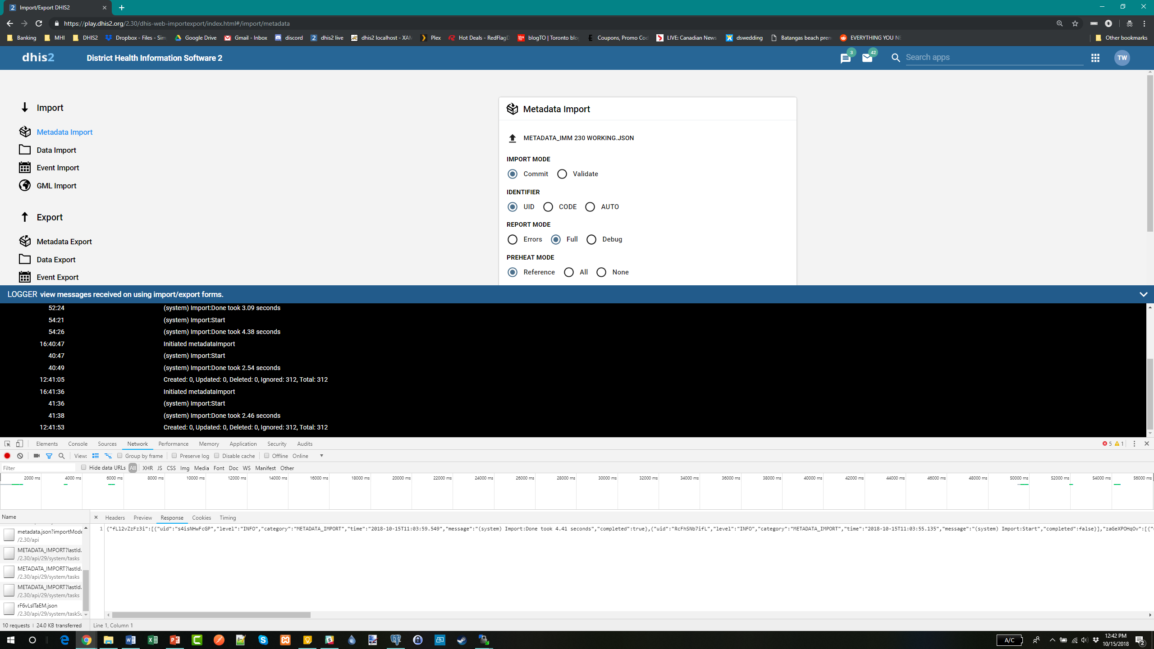Open the Online throttling dropdown
Viewport: 1154px width, 649px height.
[x=308, y=456]
